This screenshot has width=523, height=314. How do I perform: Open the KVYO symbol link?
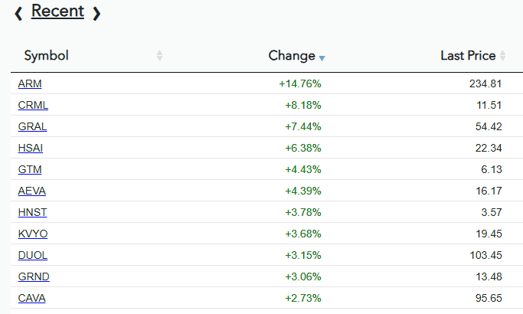(x=32, y=234)
